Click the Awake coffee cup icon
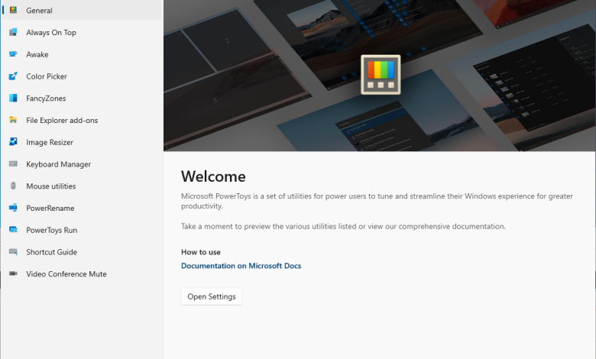Viewport: 596px width, 359px height. 13,54
